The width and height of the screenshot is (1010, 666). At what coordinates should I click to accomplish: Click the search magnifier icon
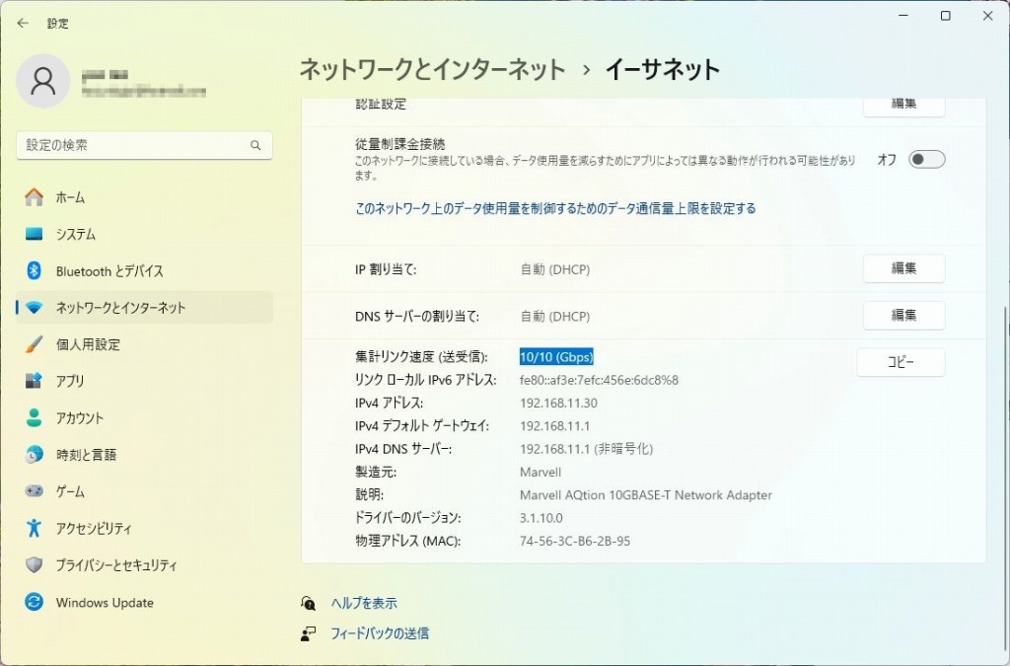point(255,146)
